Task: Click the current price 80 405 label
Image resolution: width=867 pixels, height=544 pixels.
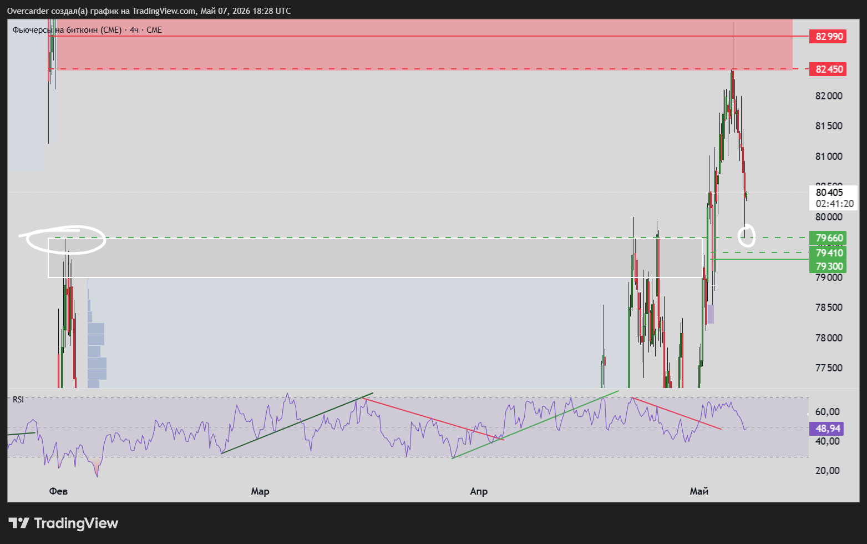Action: click(829, 193)
